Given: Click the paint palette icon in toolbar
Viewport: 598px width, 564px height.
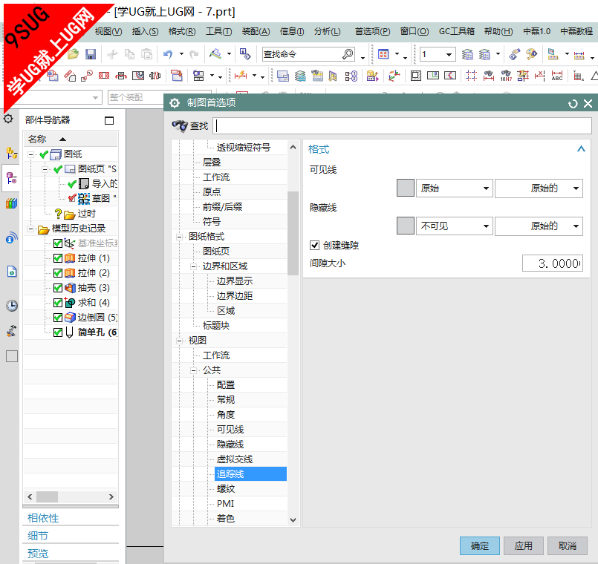Looking at the screenshot, I should pos(531,54).
